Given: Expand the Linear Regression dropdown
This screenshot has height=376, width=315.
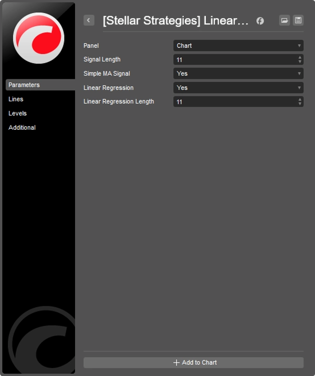Looking at the screenshot, I should (x=238, y=88).
